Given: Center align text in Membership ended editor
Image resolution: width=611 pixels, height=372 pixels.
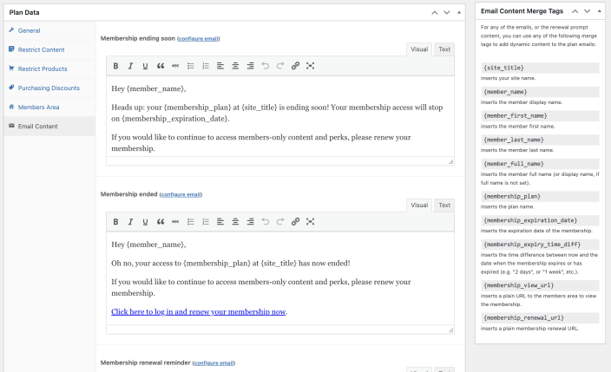Looking at the screenshot, I should coord(235,222).
